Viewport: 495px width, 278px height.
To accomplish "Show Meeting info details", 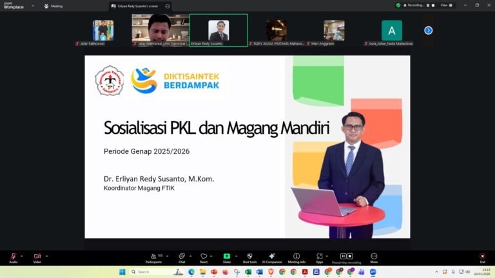I will [x=296, y=258].
